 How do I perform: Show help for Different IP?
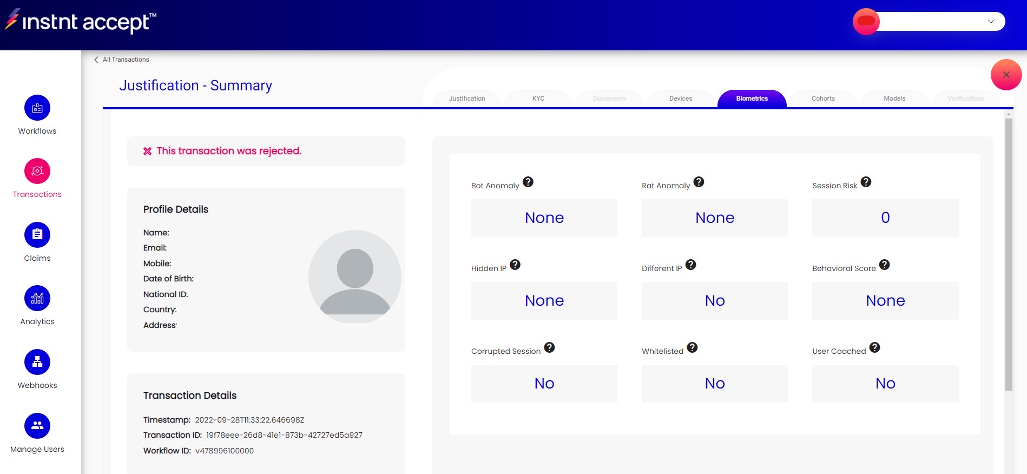pyautogui.click(x=690, y=265)
